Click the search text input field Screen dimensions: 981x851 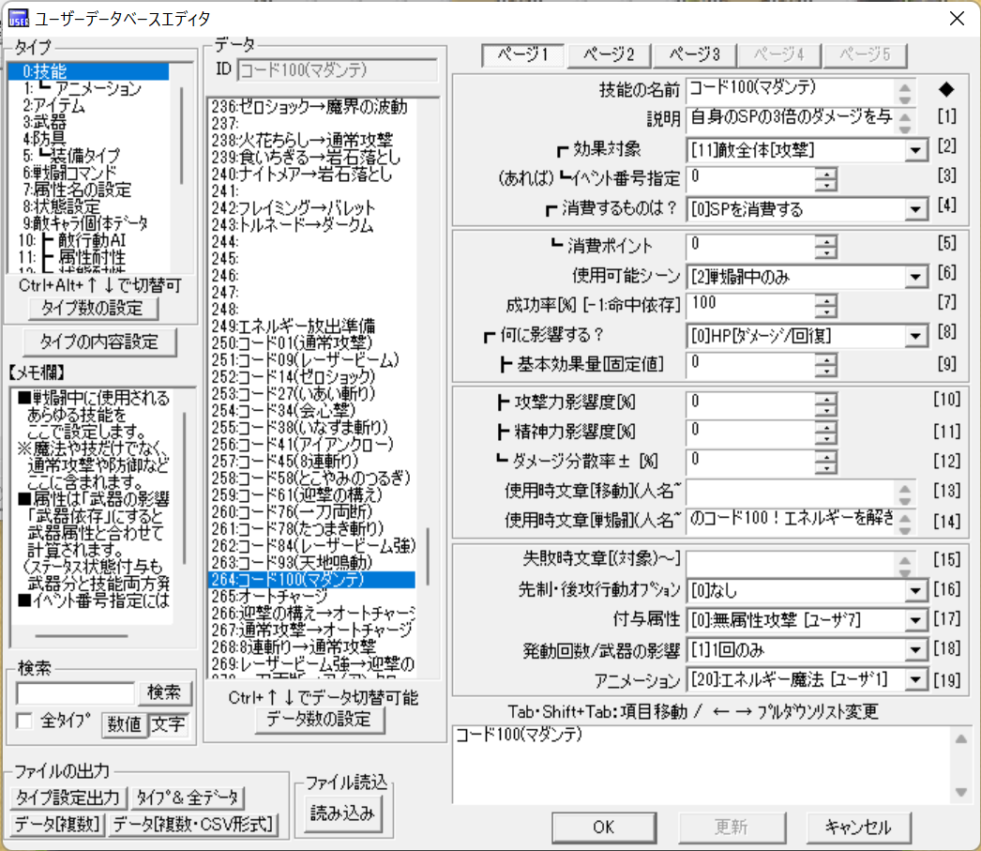click(76, 693)
